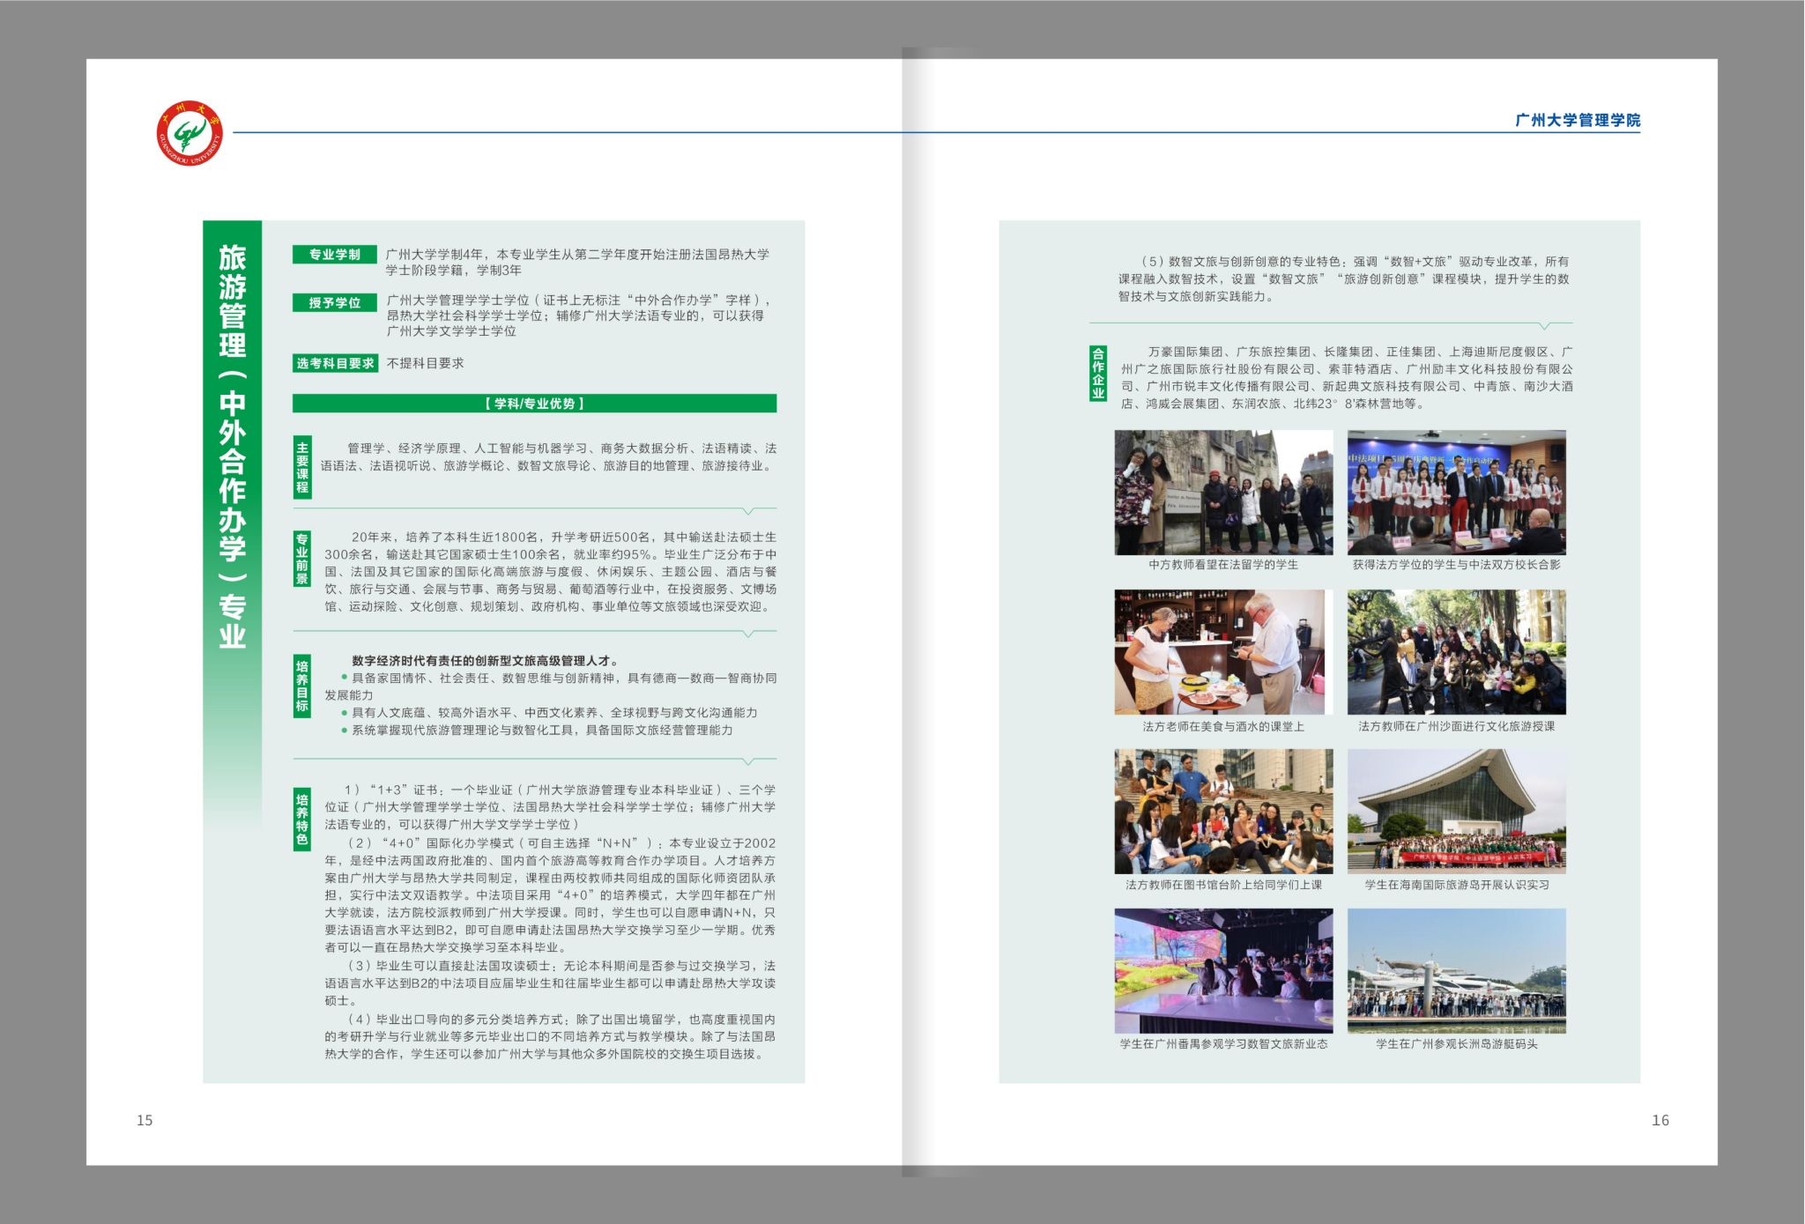1805x1224 pixels.
Task: Click the 【学科/专业优势】 green banner
Action: 534,404
